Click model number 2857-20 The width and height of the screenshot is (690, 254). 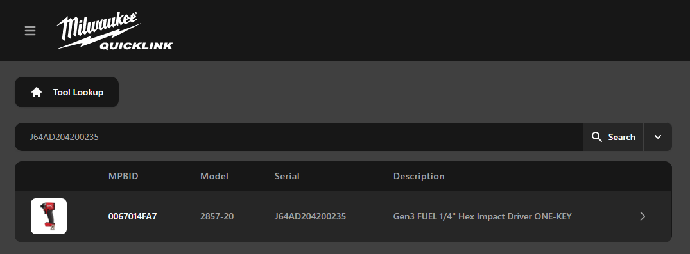(217, 216)
